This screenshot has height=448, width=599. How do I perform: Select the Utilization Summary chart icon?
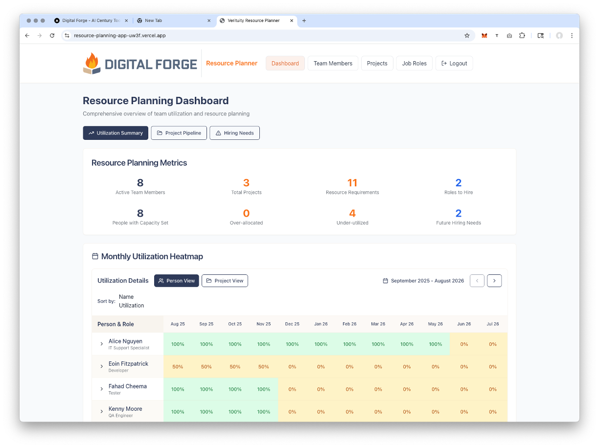90,133
